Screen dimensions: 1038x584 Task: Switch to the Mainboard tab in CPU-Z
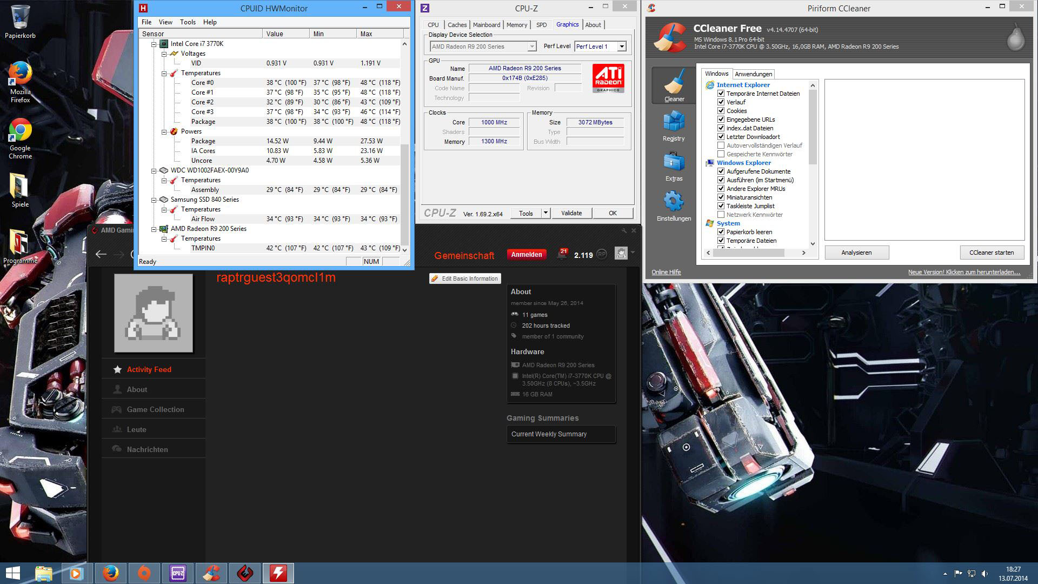point(486,25)
